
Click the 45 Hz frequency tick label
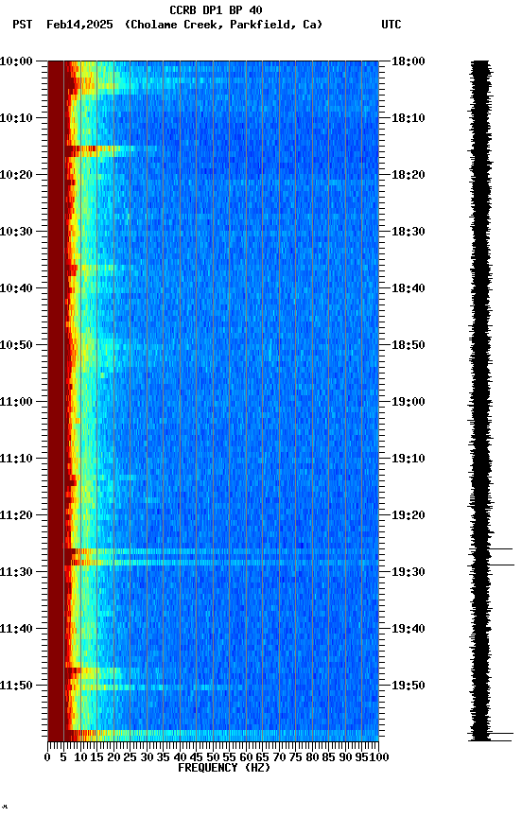click(196, 757)
